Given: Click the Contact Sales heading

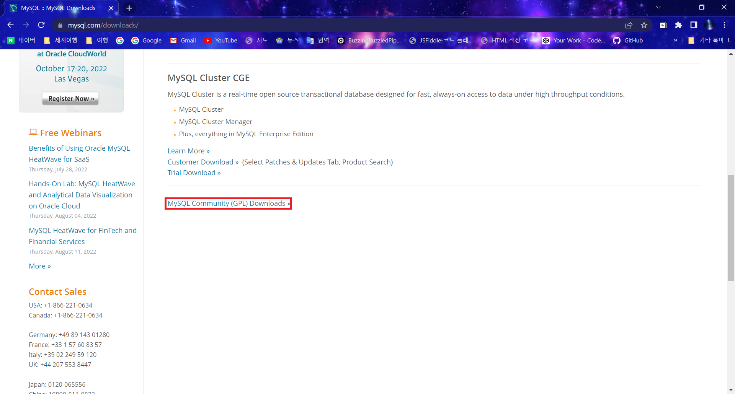Looking at the screenshot, I should 57,291.
